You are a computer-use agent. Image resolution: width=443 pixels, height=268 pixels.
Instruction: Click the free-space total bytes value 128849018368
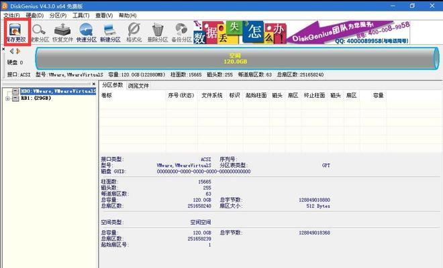pos(314,232)
